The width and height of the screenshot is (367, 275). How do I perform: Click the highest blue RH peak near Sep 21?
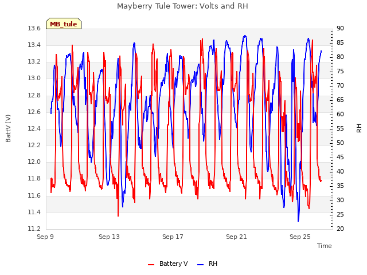245,36
